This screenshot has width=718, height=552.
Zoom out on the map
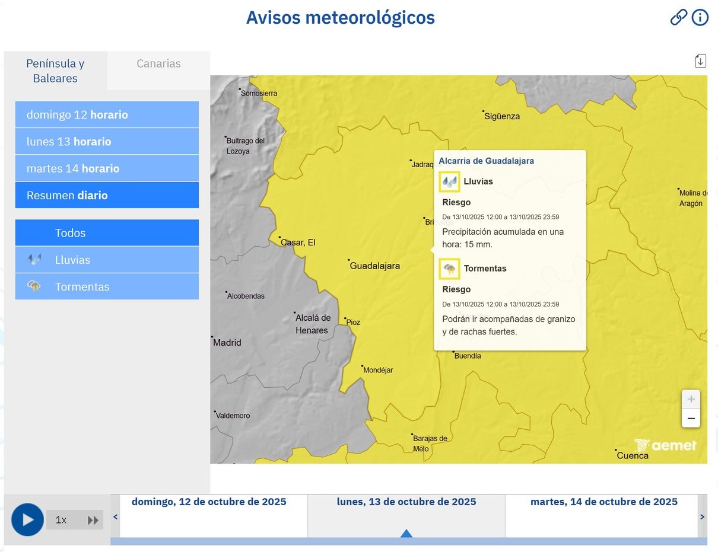click(x=691, y=419)
